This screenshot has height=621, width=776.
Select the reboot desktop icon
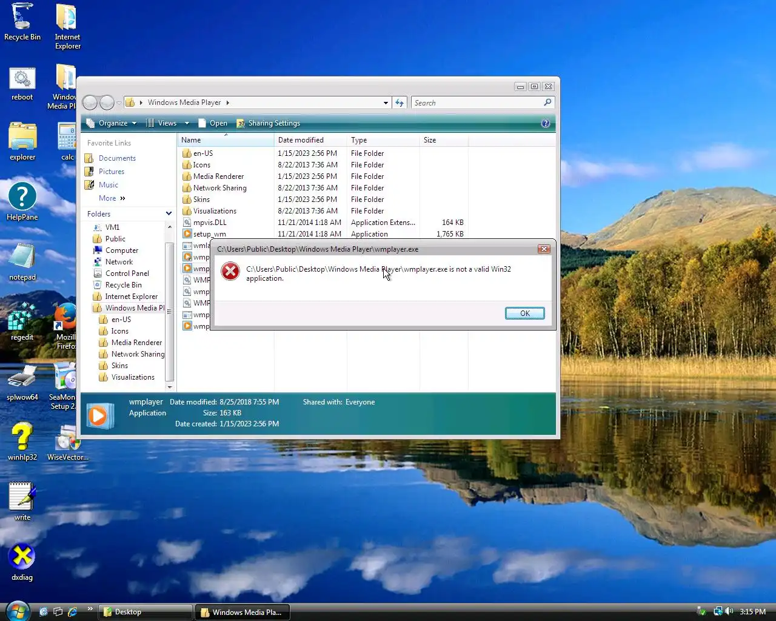[x=22, y=84]
